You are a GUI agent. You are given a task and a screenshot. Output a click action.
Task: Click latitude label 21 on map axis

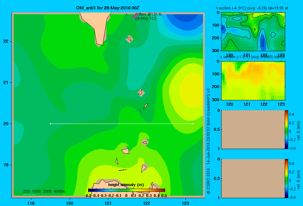pyautogui.click(x=6, y=82)
